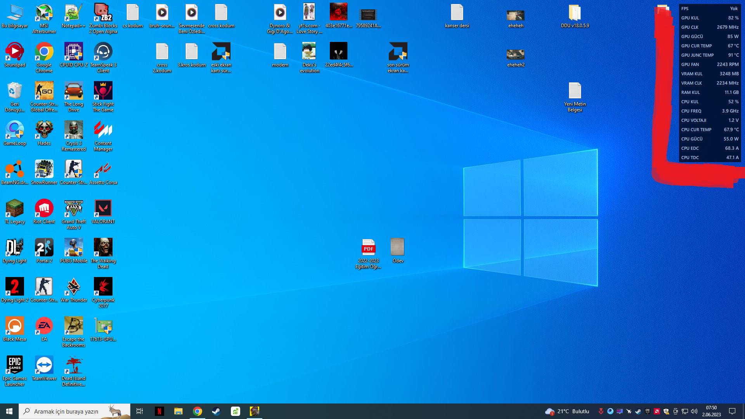
Task: Select the Google Chrome desktop icon
Action: [44, 57]
